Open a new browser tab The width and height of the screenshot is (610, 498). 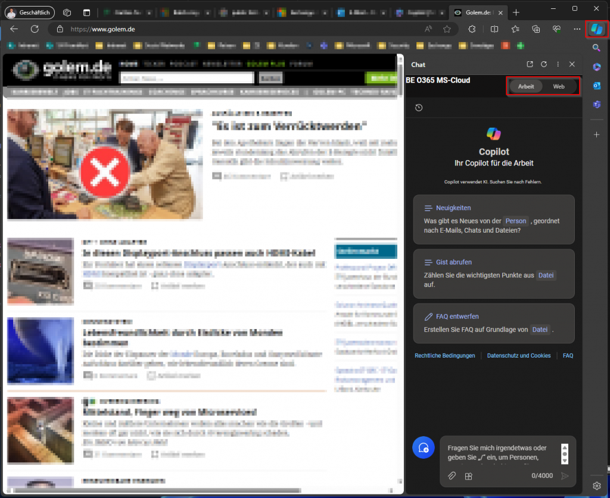pyautogui.click(x=516, y=12)
